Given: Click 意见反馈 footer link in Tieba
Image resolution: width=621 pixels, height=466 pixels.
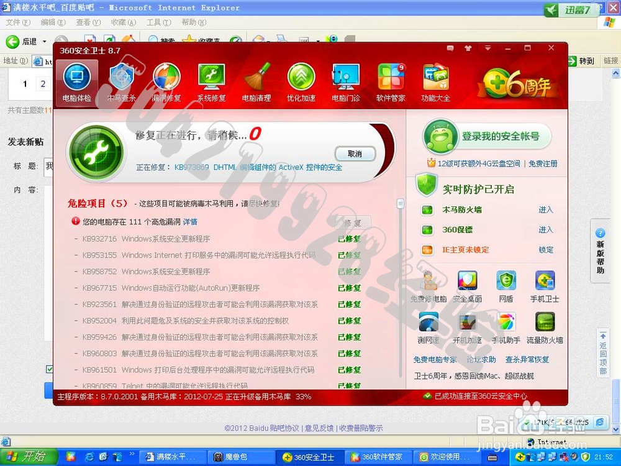Looking at the screenshot, I should (x=319, y=428).
